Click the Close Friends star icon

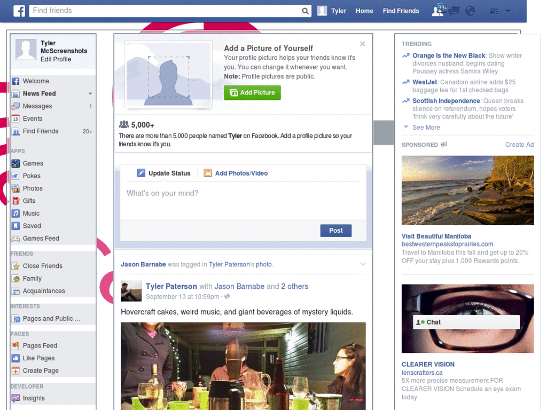point(15,266)
